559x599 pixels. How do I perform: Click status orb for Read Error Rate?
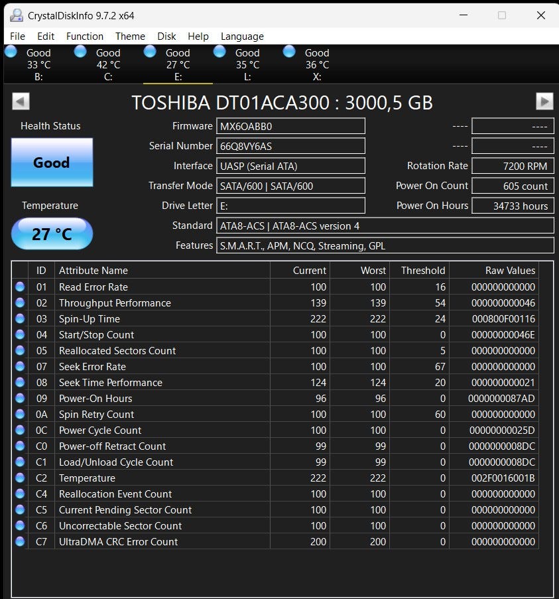pos(20,287)
